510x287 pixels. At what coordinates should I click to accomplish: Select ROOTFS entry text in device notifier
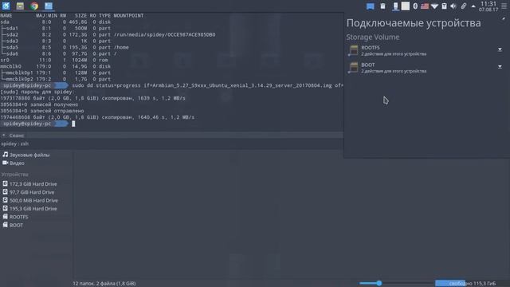click(x=370, y=48)
